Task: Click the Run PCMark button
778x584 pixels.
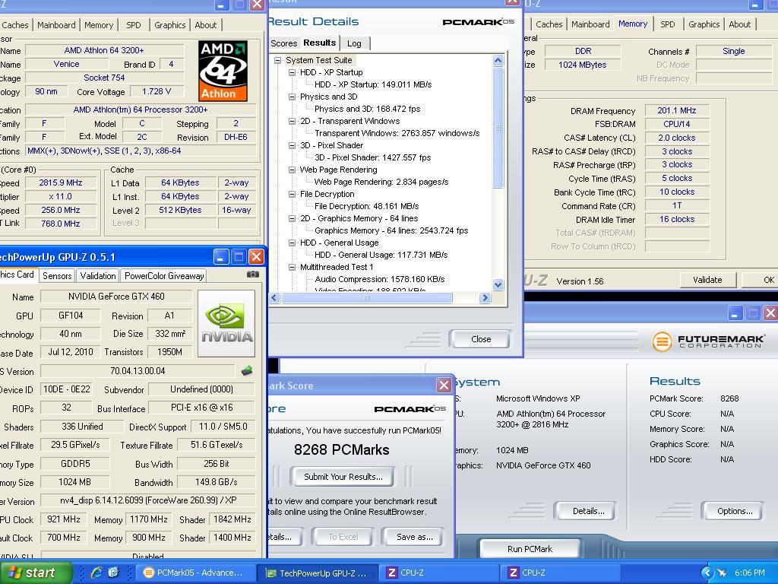Action: pyautogui.click(x=530, y=549)
